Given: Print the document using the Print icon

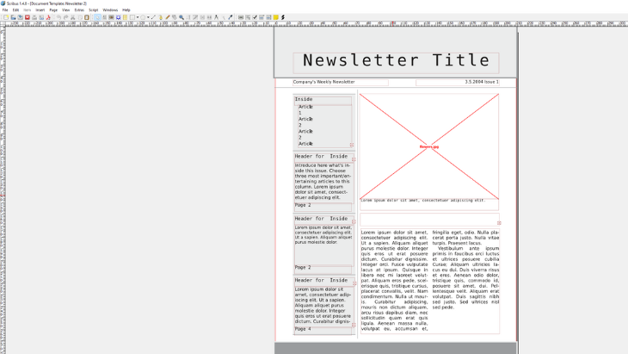Looking at the screenshot, I should 34,17.
